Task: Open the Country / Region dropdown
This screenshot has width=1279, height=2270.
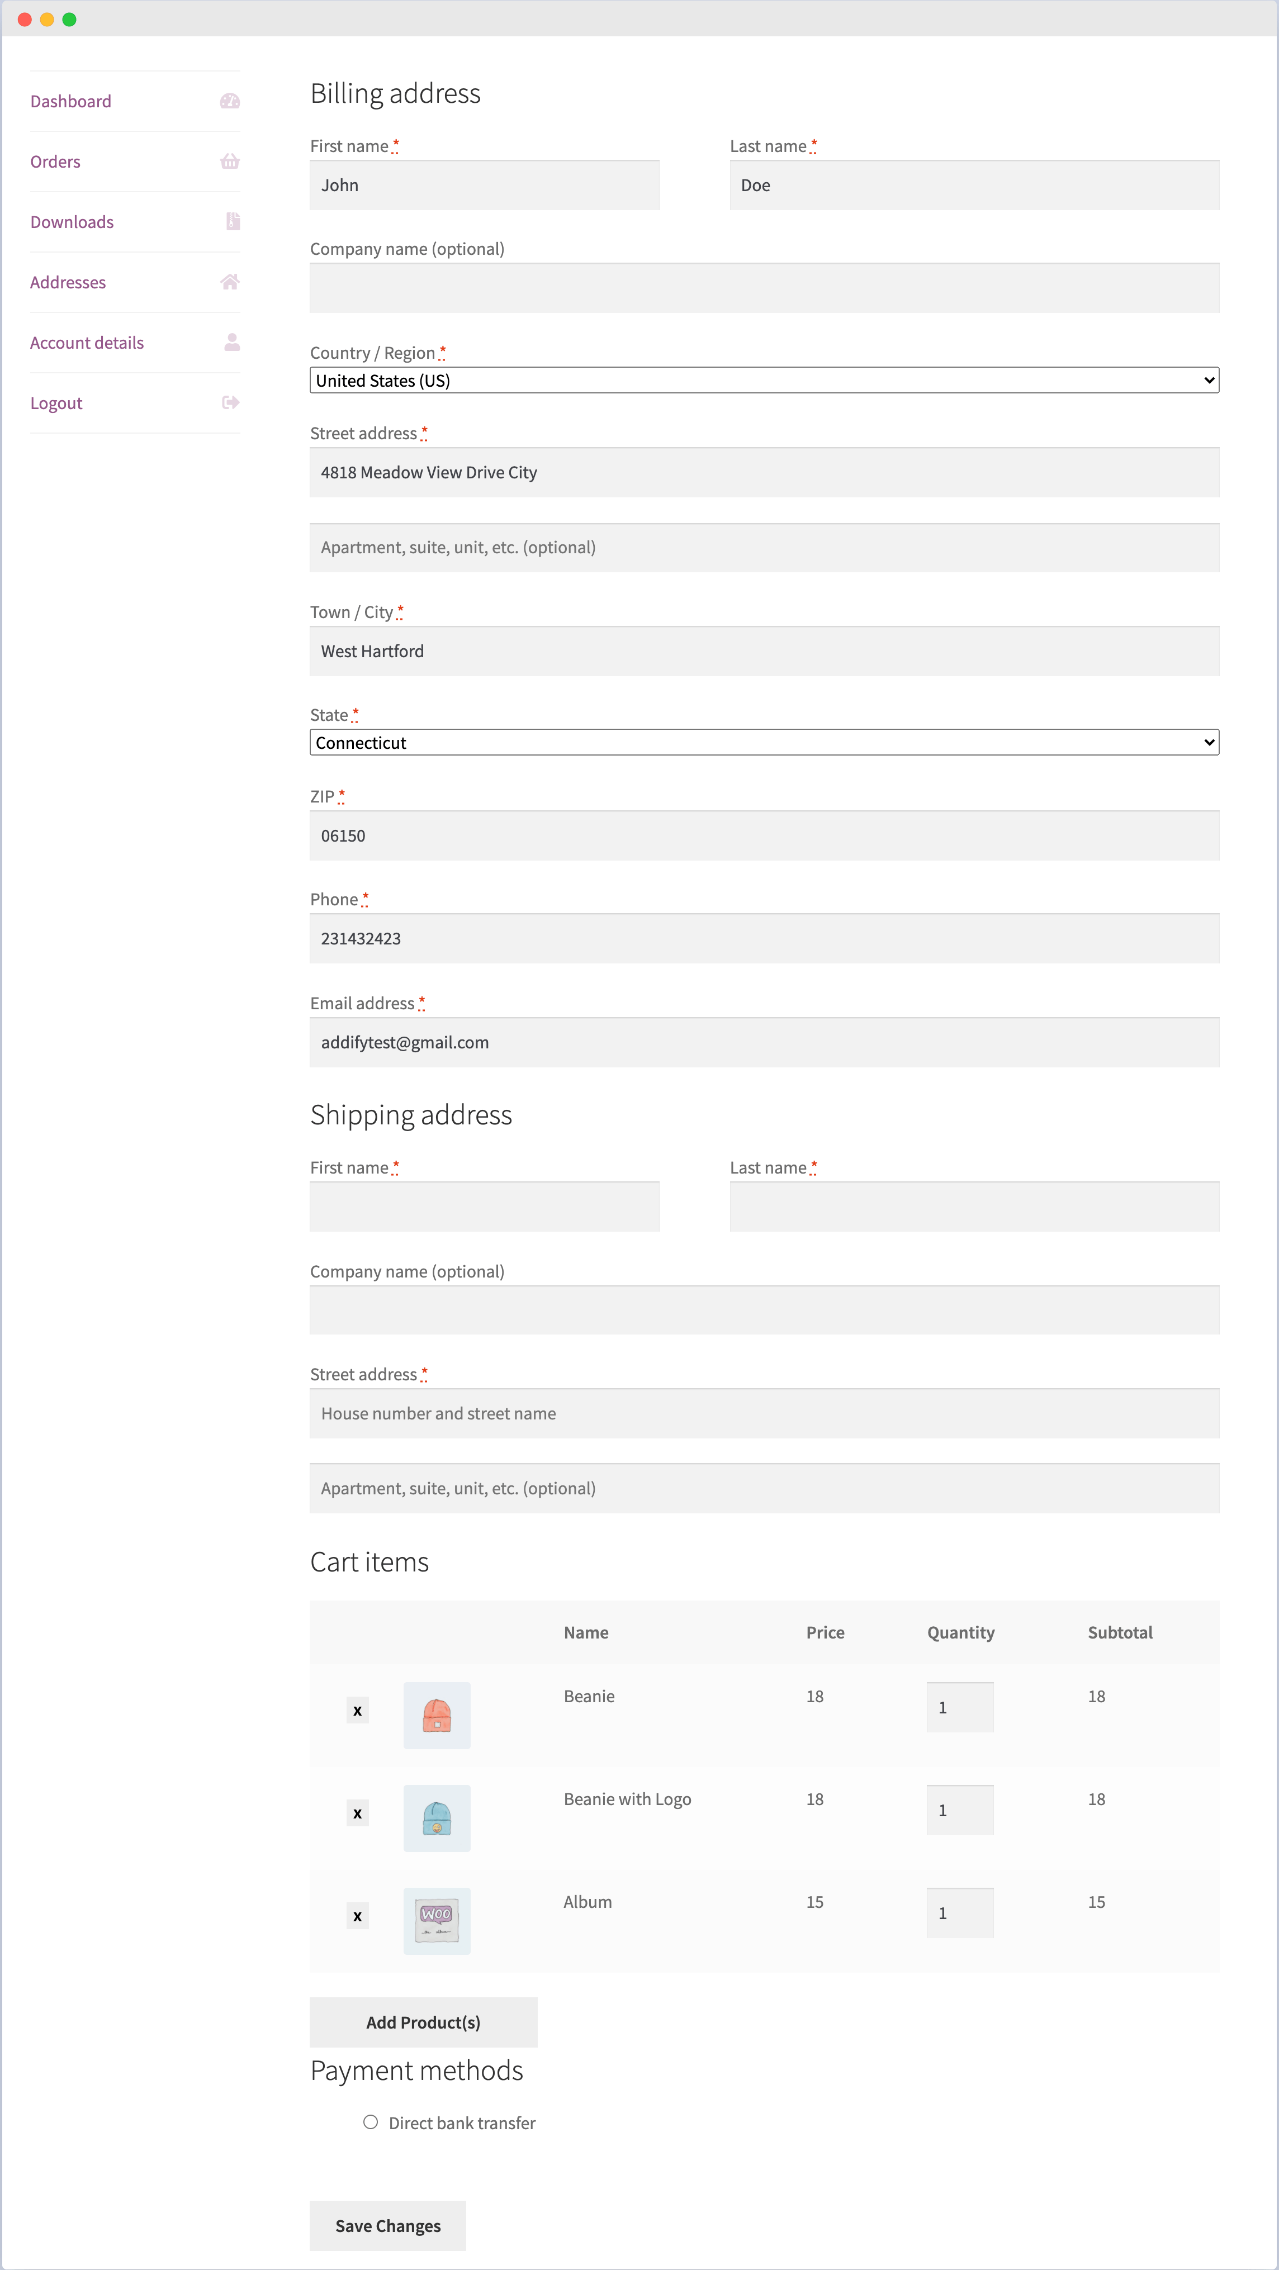Action: pos(764,380)
